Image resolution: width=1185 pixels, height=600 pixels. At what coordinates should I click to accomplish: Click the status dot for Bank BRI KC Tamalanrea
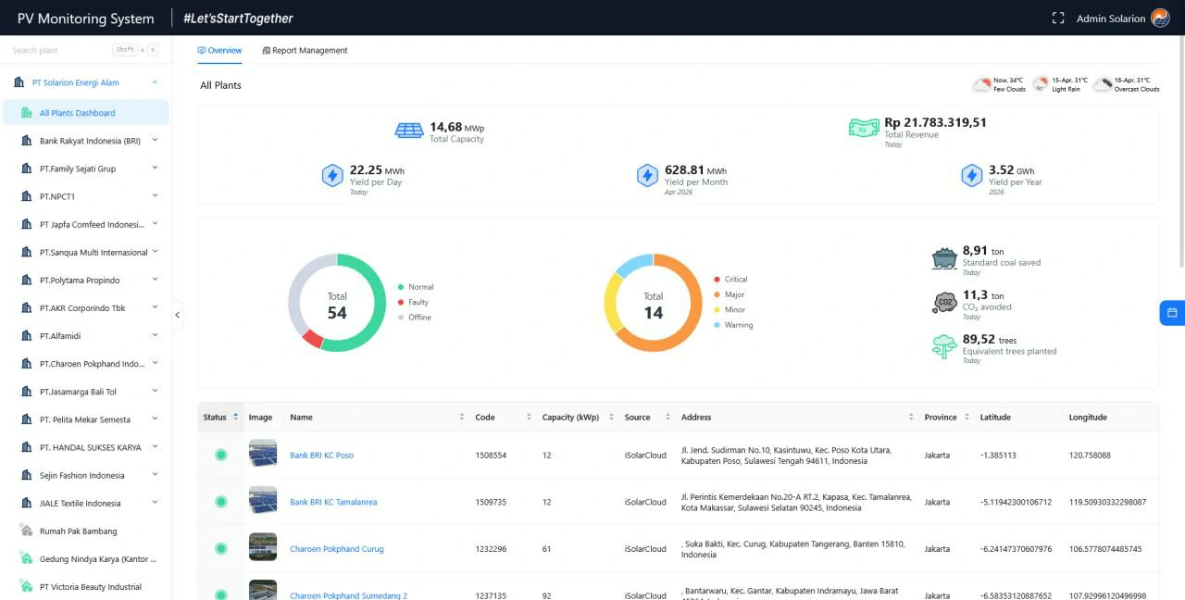point(221,502)
